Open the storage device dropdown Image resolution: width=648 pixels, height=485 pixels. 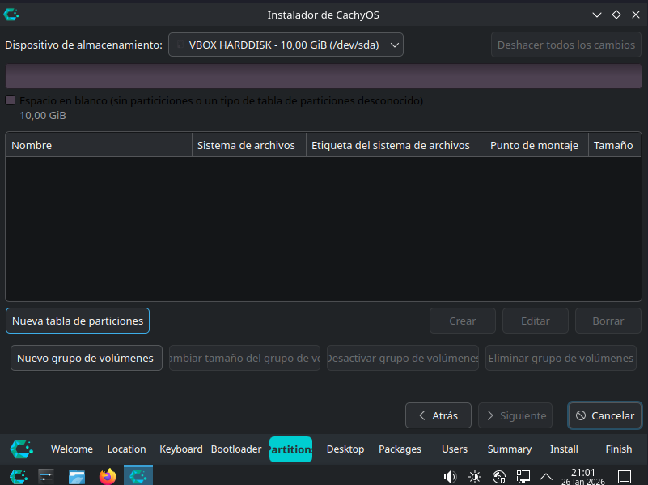(286, 45)
